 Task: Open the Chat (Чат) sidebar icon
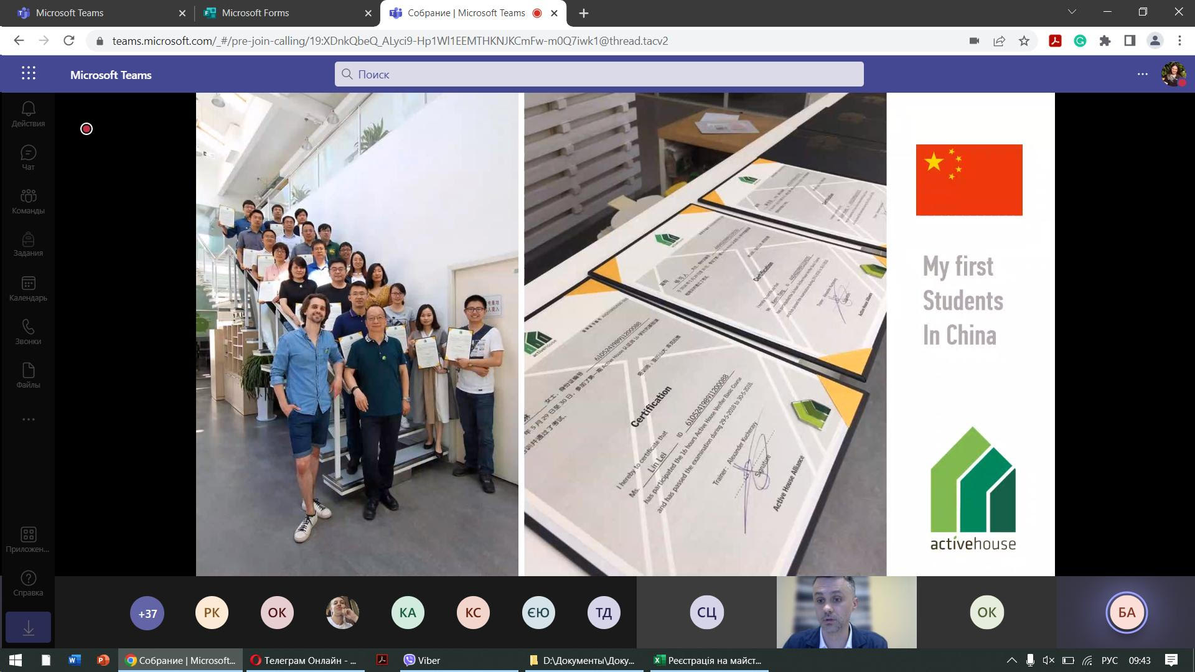[x=28, y=158]
